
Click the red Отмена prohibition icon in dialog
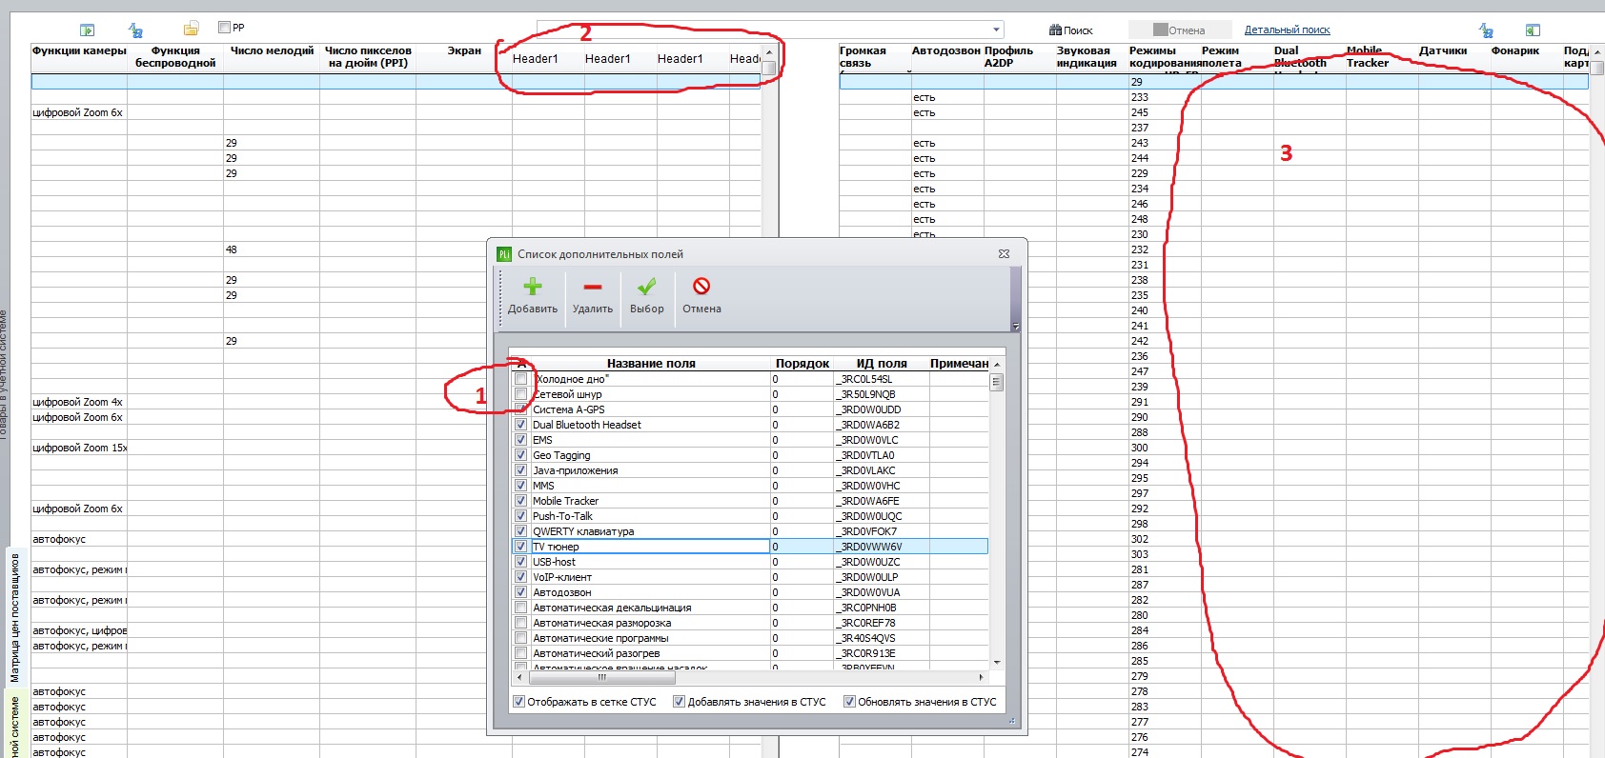click(x=701, y=287)
